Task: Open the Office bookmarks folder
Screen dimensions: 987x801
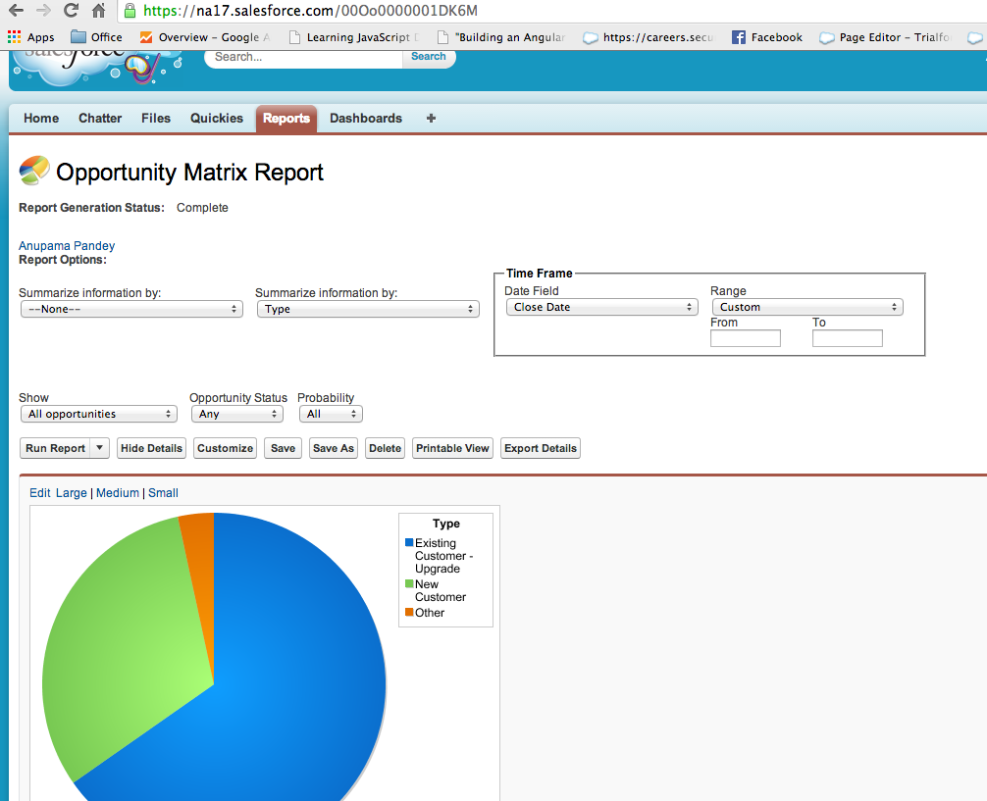Action: pyautogui.click(x=96, y=37)
